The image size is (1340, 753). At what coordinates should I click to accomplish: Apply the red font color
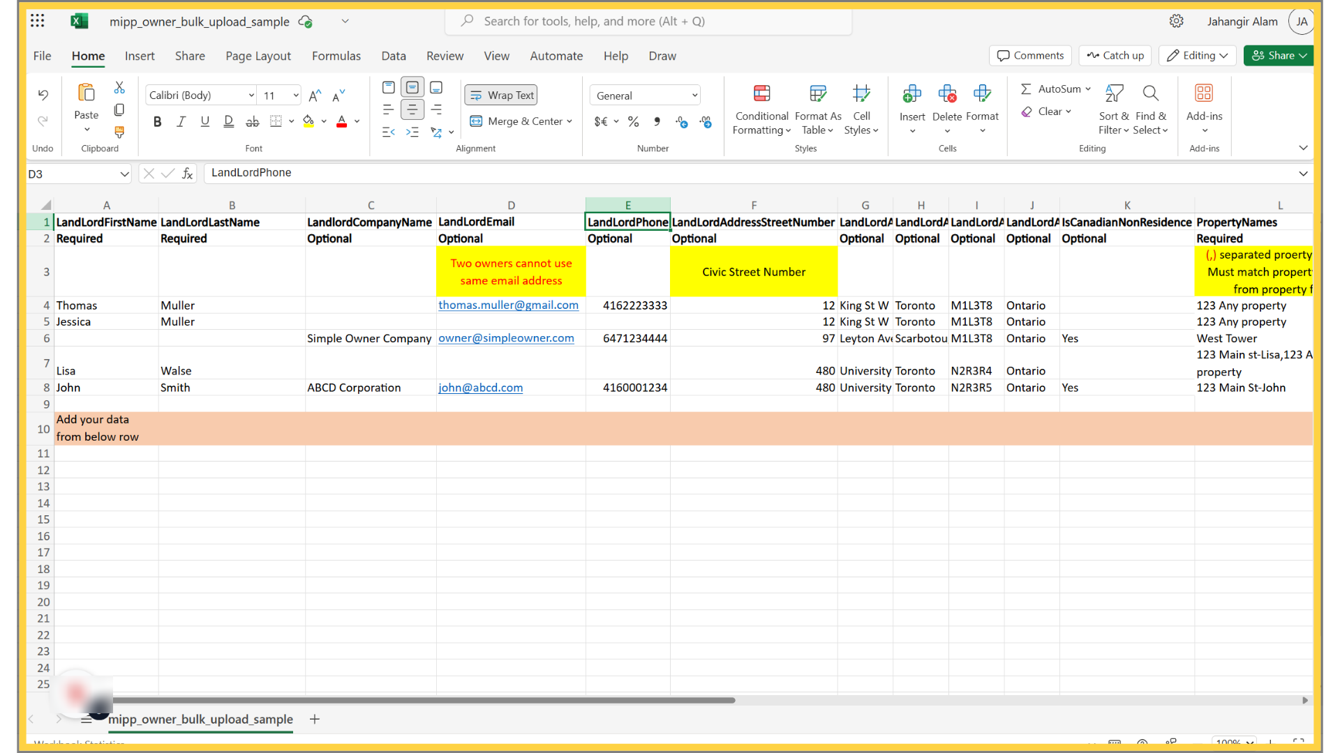(342, 121)
